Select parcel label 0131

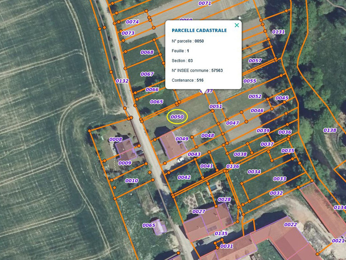coord(278,32)
